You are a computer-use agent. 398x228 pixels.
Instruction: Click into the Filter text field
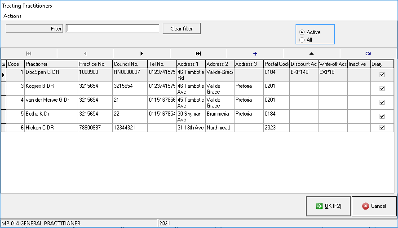tap(112, 29)
